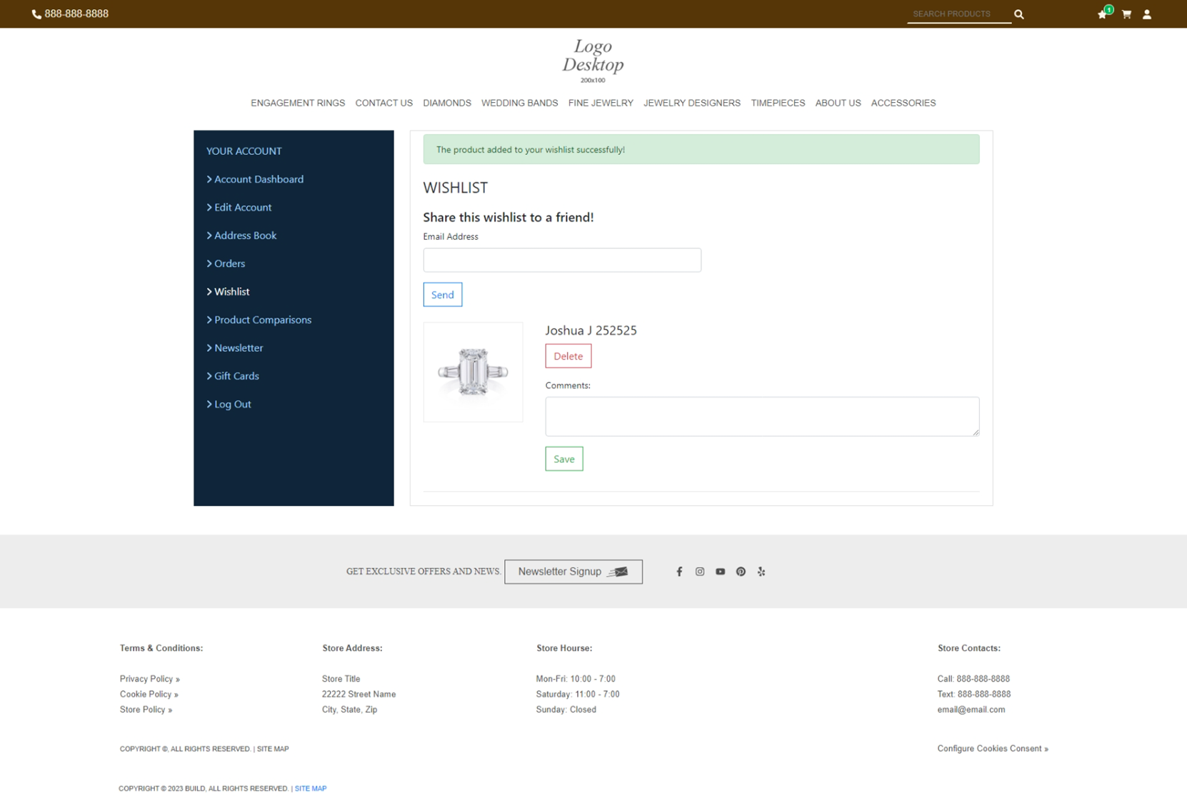
Task: Select Timepieces in navigation bar
Action: 777,103
